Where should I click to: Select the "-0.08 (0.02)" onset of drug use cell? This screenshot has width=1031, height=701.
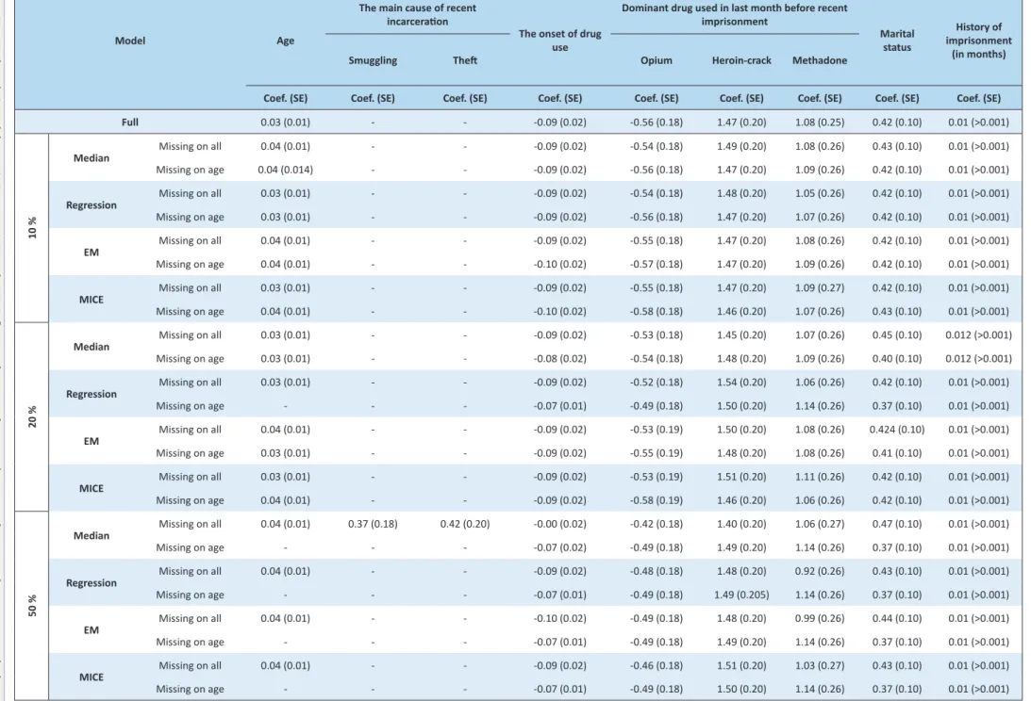559,358
